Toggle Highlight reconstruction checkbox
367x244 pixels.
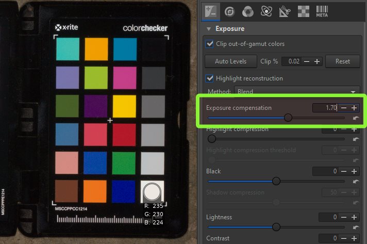[209, 78]
